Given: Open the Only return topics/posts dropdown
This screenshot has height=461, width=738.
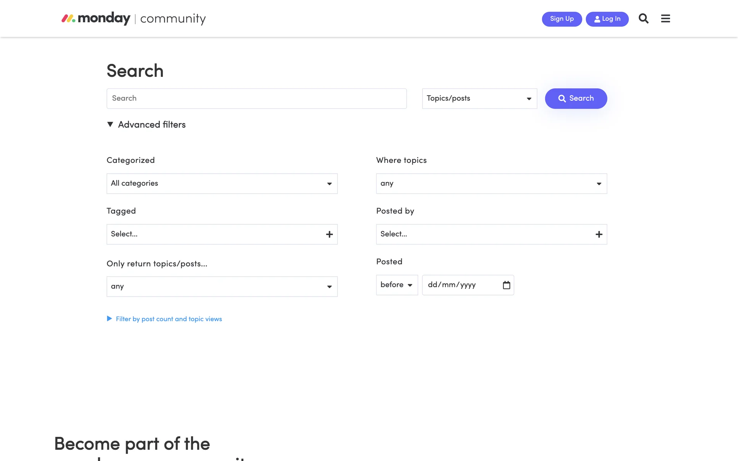Looking at the screenshot, I should (x=222, y=287).
